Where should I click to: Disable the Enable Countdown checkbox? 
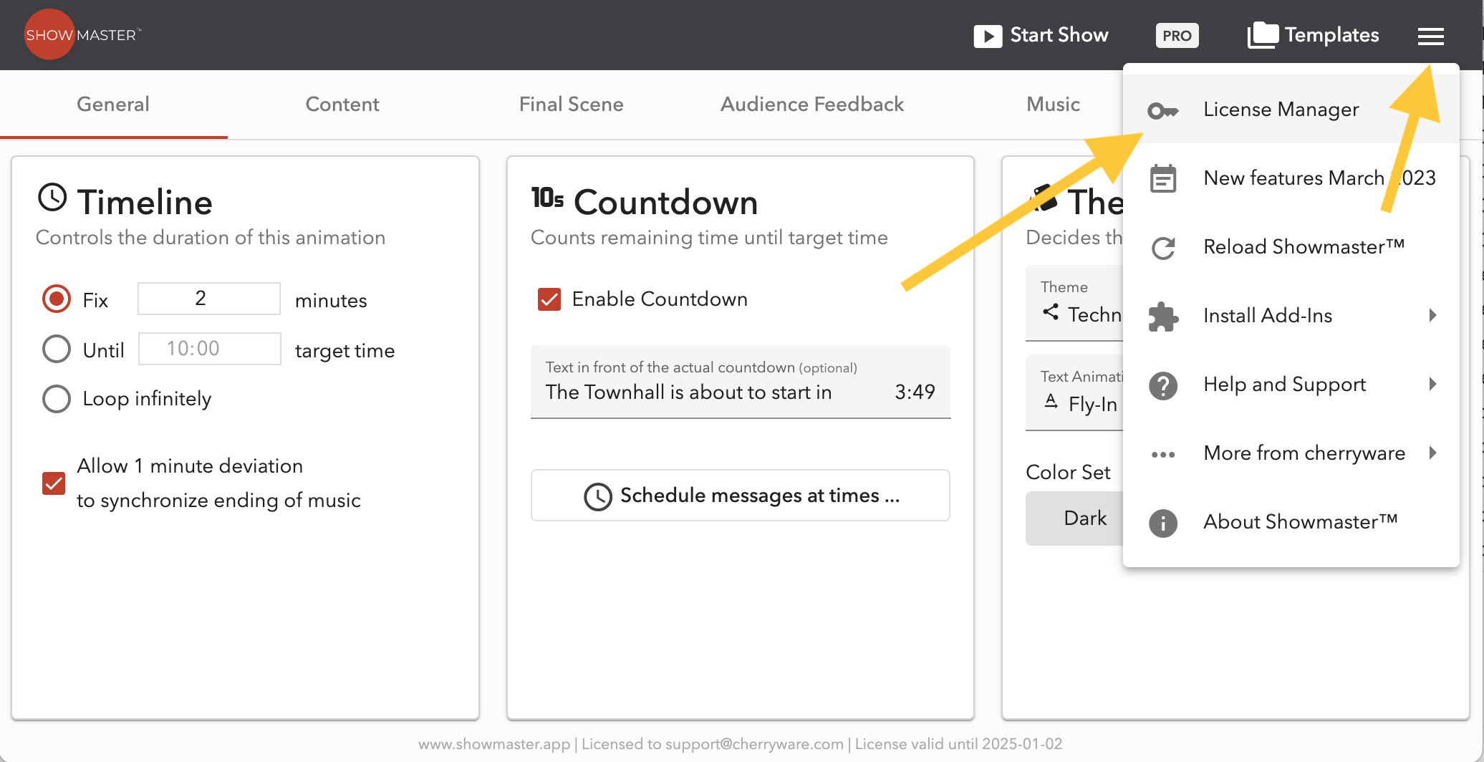[x=549, y=299]
